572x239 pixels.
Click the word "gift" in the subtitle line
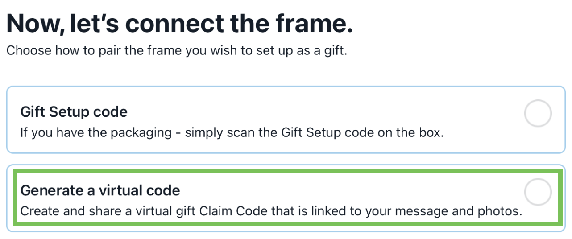click(335, 50)
